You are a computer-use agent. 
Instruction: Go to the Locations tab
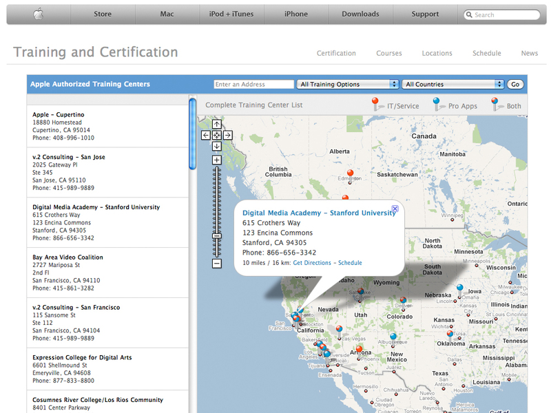pos(437,54)
